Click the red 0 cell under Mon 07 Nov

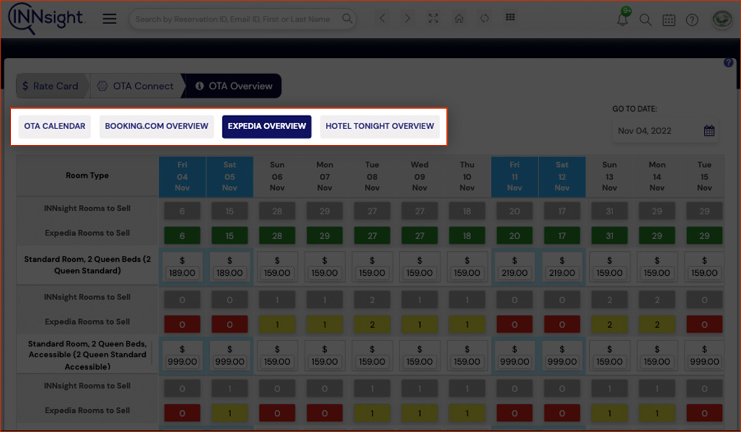(x=325, y=413)
